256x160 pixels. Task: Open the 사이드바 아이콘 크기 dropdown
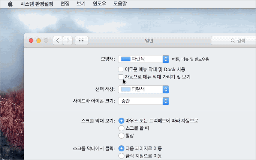tap(144, 101)
